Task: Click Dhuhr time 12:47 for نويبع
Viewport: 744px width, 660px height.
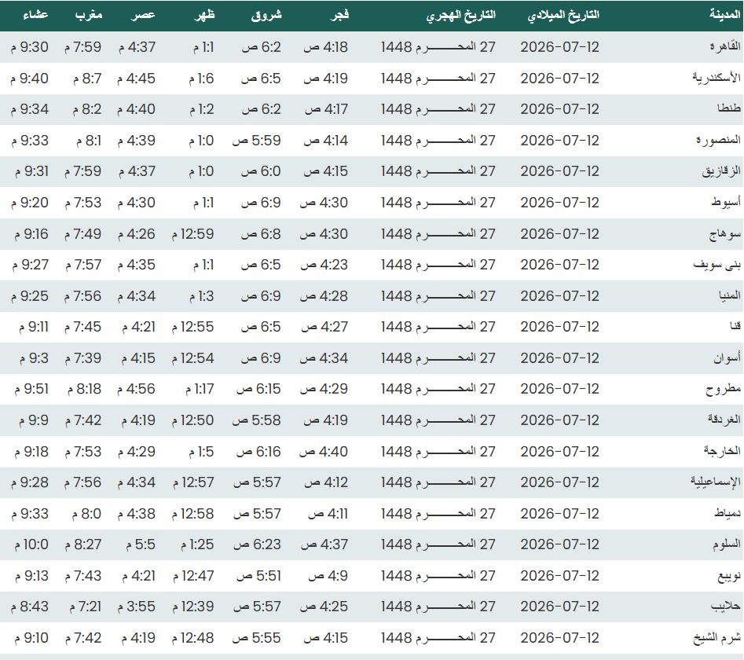Action: (x=193, y=576)
